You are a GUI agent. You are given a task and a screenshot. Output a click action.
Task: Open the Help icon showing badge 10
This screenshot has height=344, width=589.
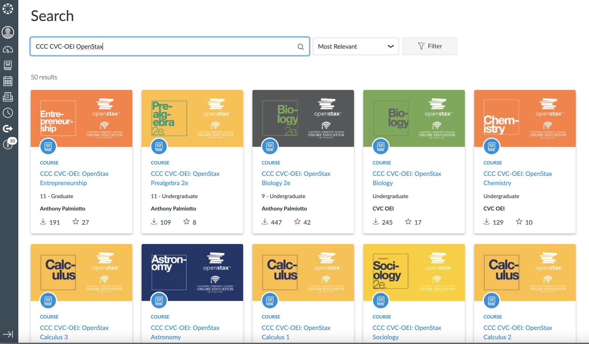(8, 145)
